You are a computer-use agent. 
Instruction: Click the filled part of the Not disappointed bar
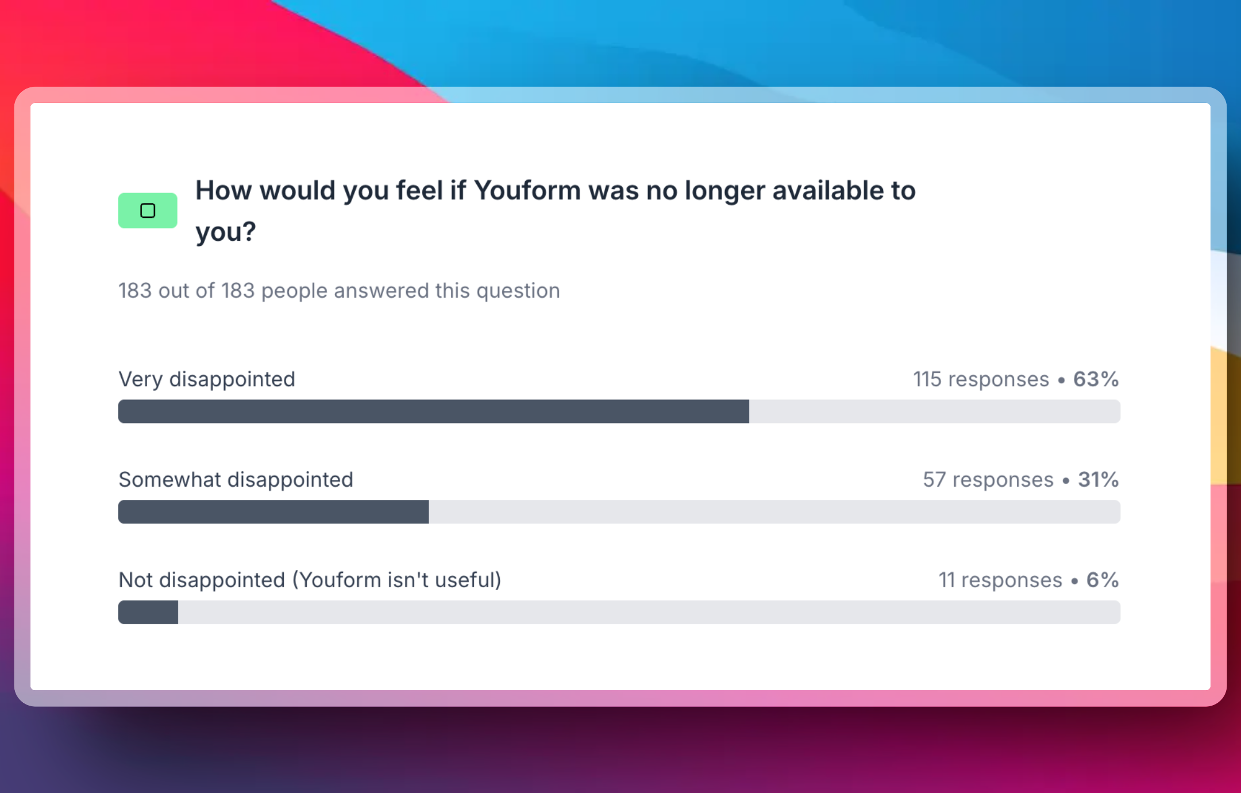coord(148,613)
